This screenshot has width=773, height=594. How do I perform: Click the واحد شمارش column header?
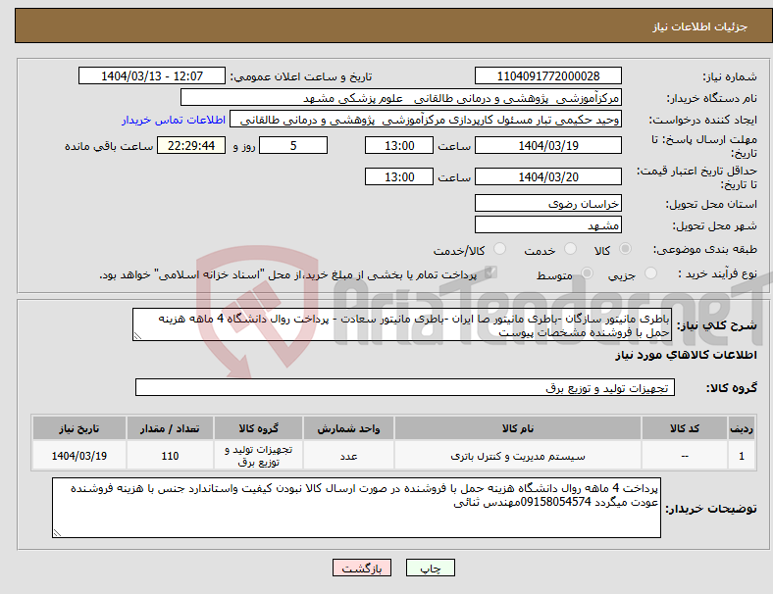tap(348, 428)
